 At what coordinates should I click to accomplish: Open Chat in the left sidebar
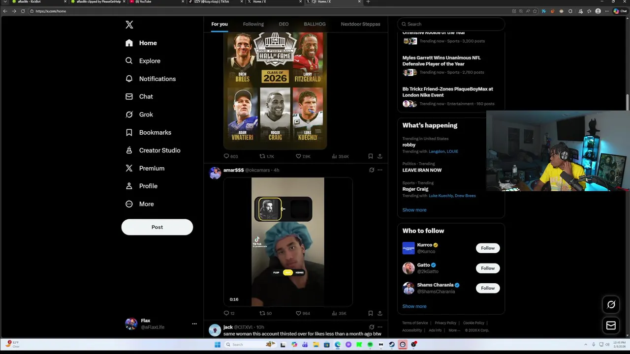pos(139,96)
